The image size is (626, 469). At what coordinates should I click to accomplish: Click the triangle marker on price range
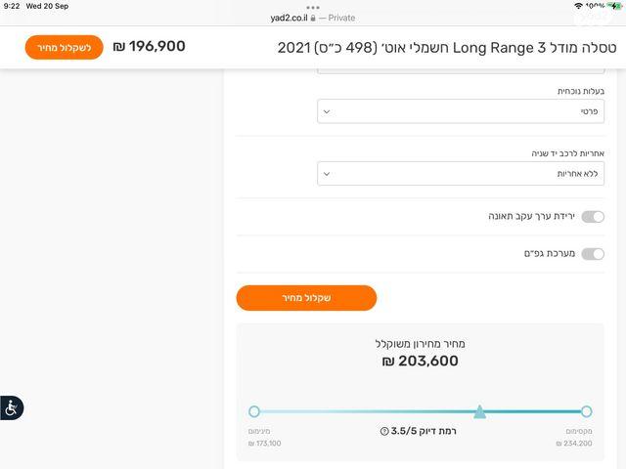tap(479, 411)
